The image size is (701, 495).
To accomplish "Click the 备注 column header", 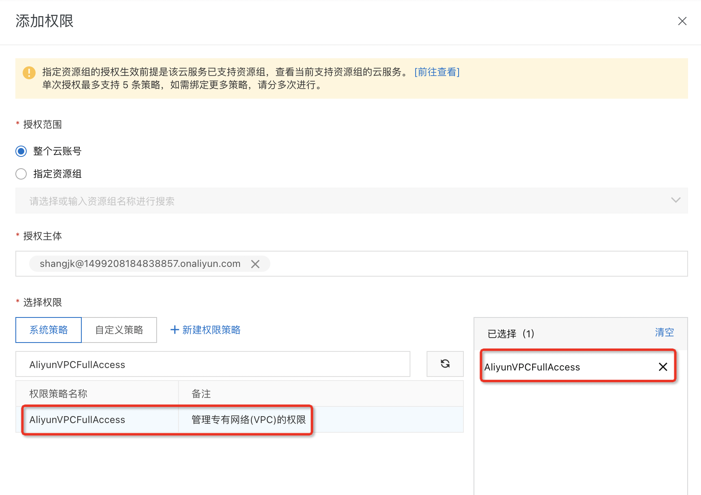I will 321,394.
